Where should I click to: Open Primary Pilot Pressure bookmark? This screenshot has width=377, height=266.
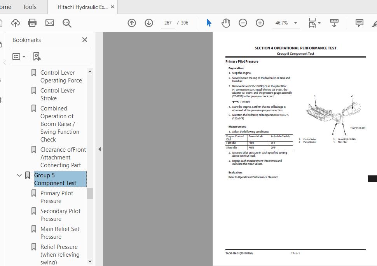(x=57, y=197)
